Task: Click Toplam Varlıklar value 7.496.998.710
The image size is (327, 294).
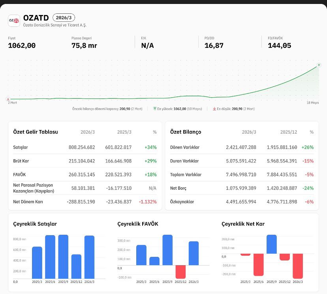Action: 241,175
